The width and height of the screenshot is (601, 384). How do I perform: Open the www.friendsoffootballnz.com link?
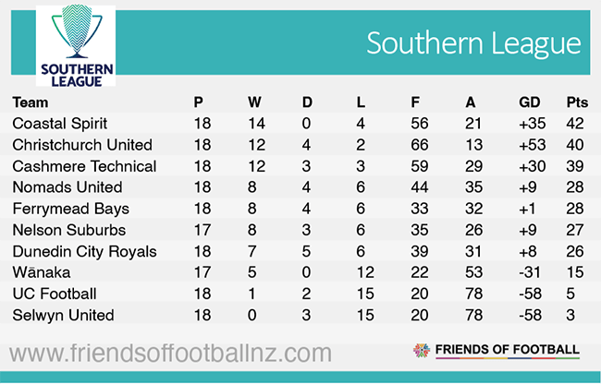(x=171, y=353)
